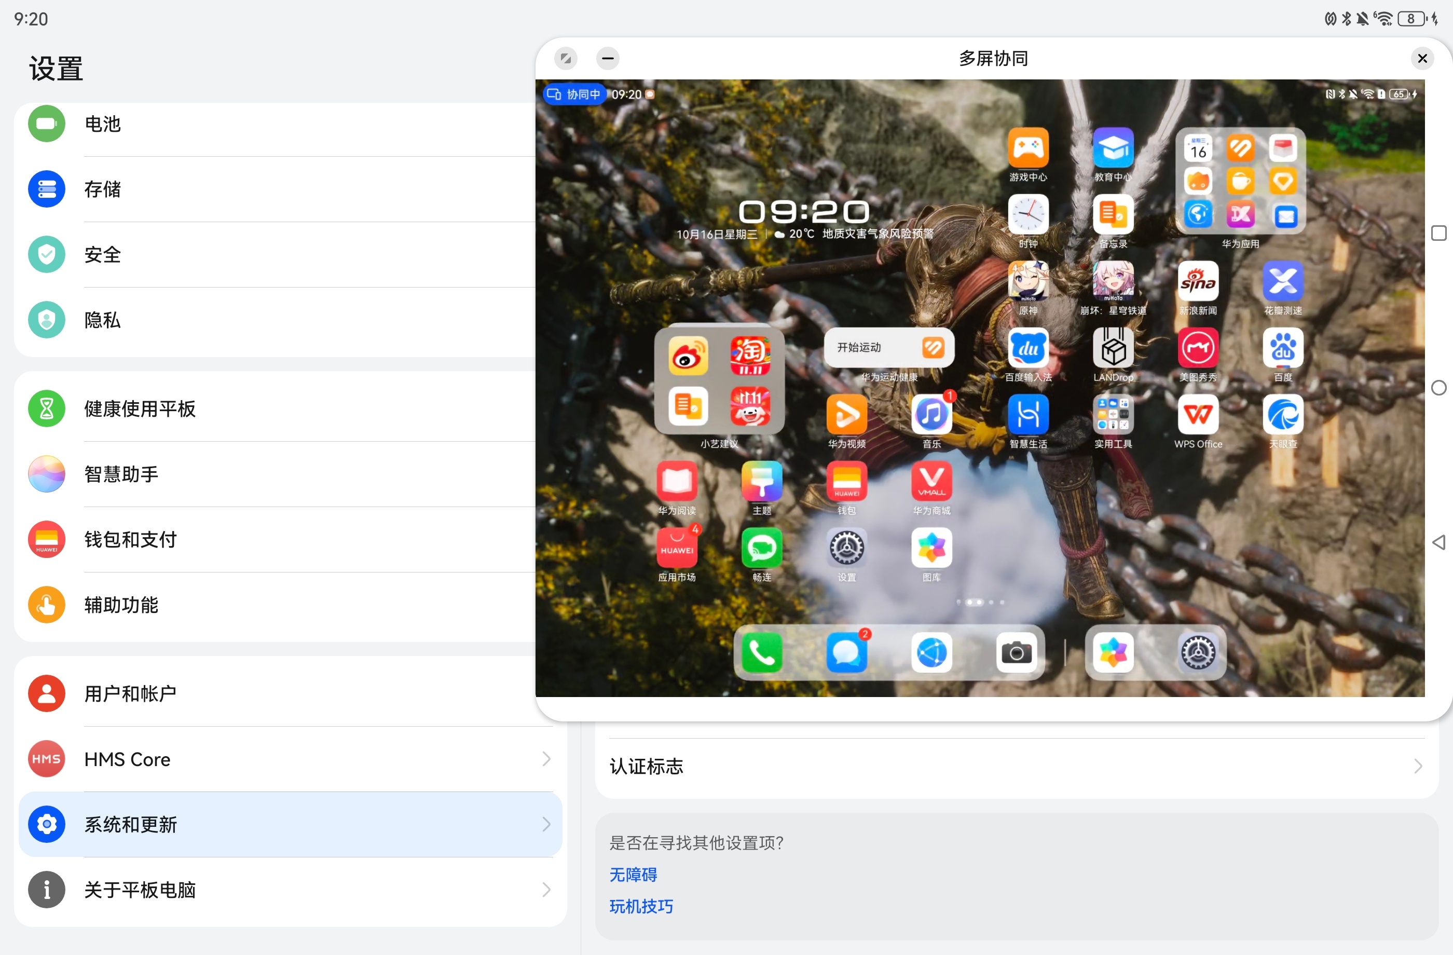Open 百度输入法 app icon
The height and width of the screenshot is (955, 1453).
[x=1028, y=347]
